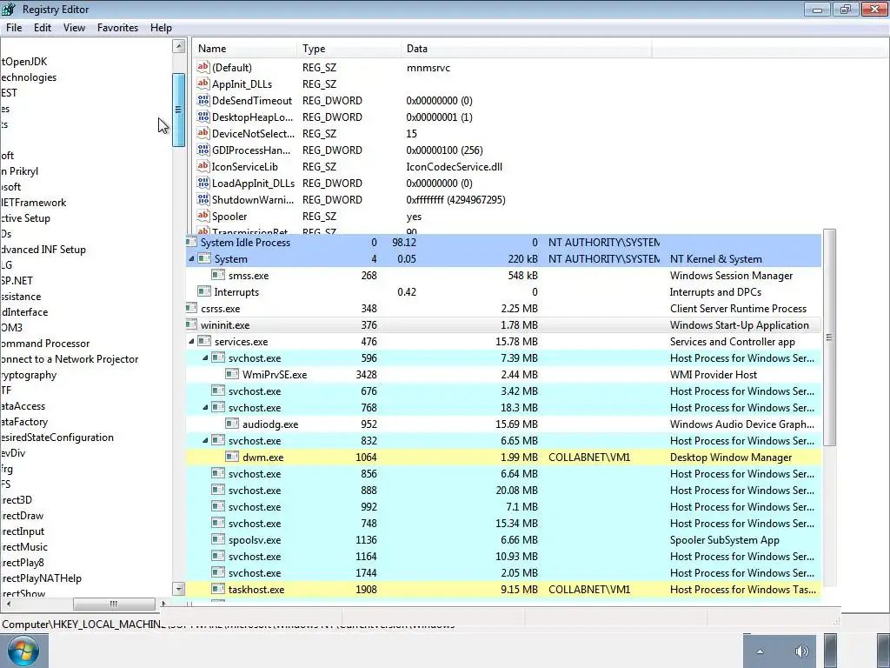The image size is (890, 668).
Task: Select the Windows Session Manager description
Action: (731, 276)
